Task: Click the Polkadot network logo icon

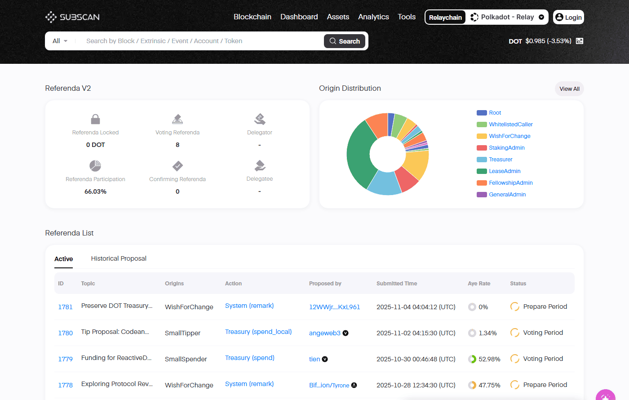Action: pyautogui.click(x=474, y=17)
